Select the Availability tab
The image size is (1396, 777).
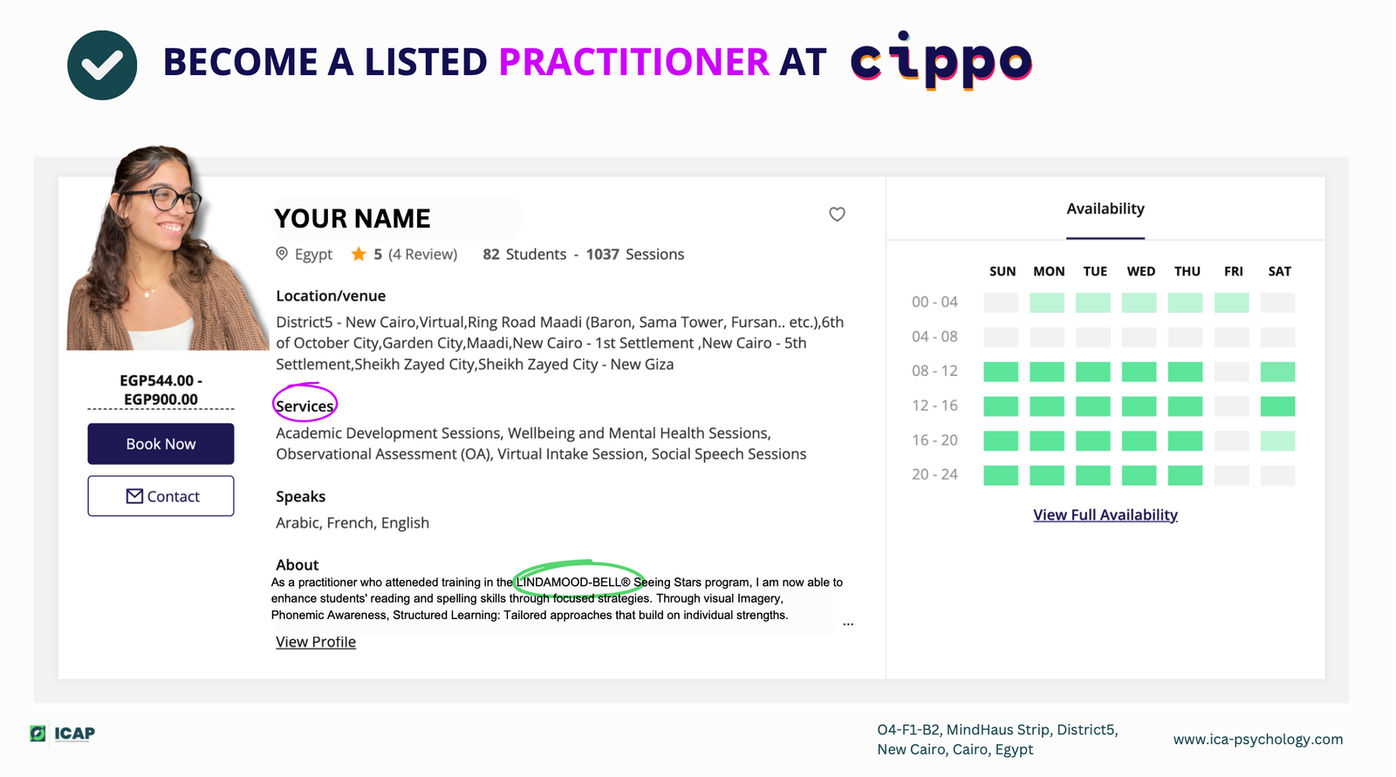1105,209
